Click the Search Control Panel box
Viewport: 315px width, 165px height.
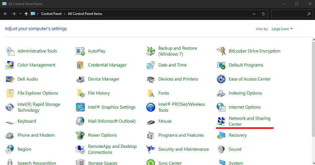pyautogui.click(x=289, y=14)
